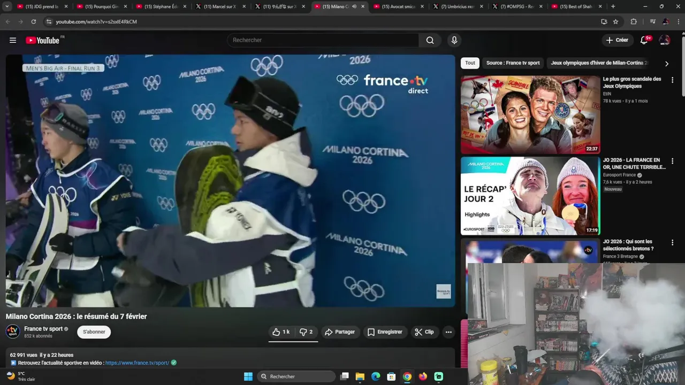Close the active Milano Cortina tab
The height and width of the screenshot is (385, 685).
pyautogui.click(x=363, y=6)
